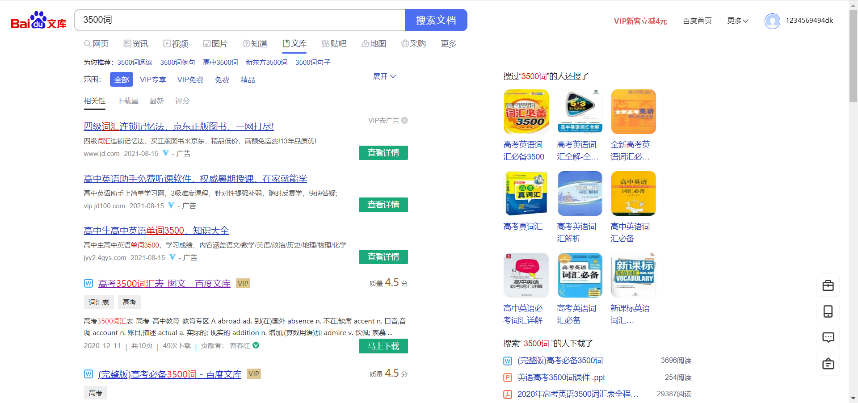Open book thumbnail 高考英语词汇必备3500
858x403 pixels.
click(x=526, y=112)
